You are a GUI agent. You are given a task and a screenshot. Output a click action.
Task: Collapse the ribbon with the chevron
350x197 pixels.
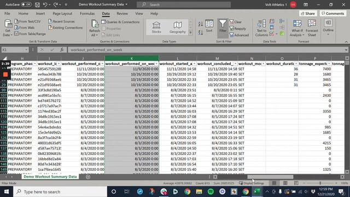click(346, 42)
